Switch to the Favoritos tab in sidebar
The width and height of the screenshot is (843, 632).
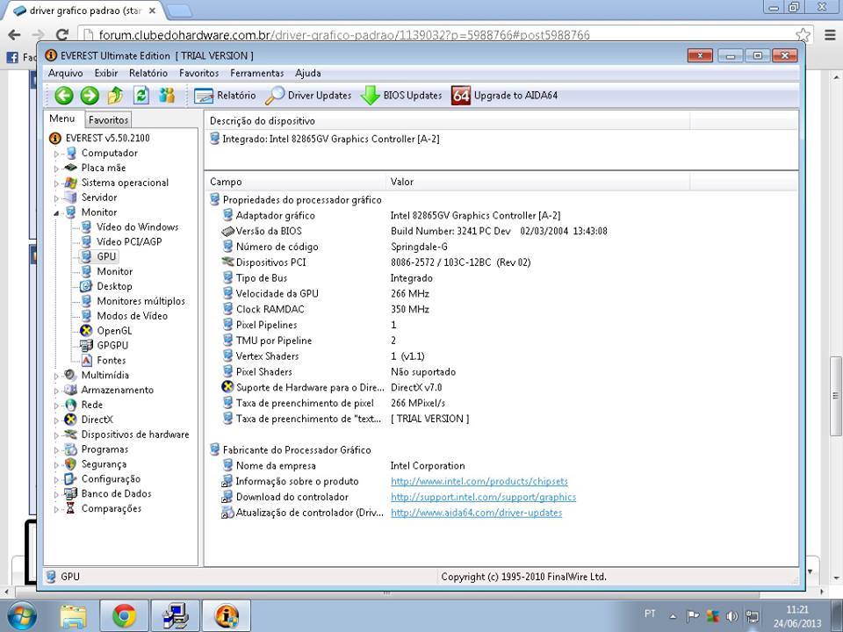108,120
